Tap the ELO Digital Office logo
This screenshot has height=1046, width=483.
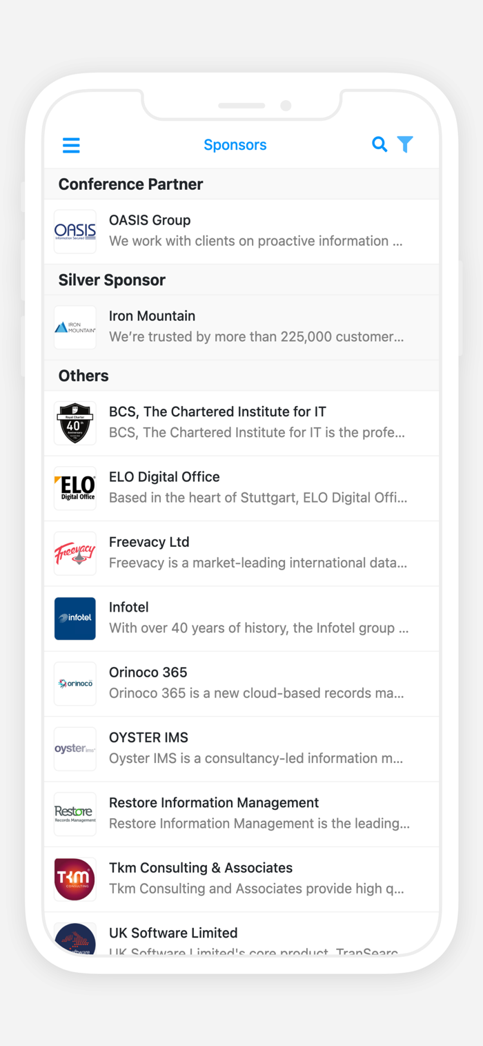coord(75,488)
